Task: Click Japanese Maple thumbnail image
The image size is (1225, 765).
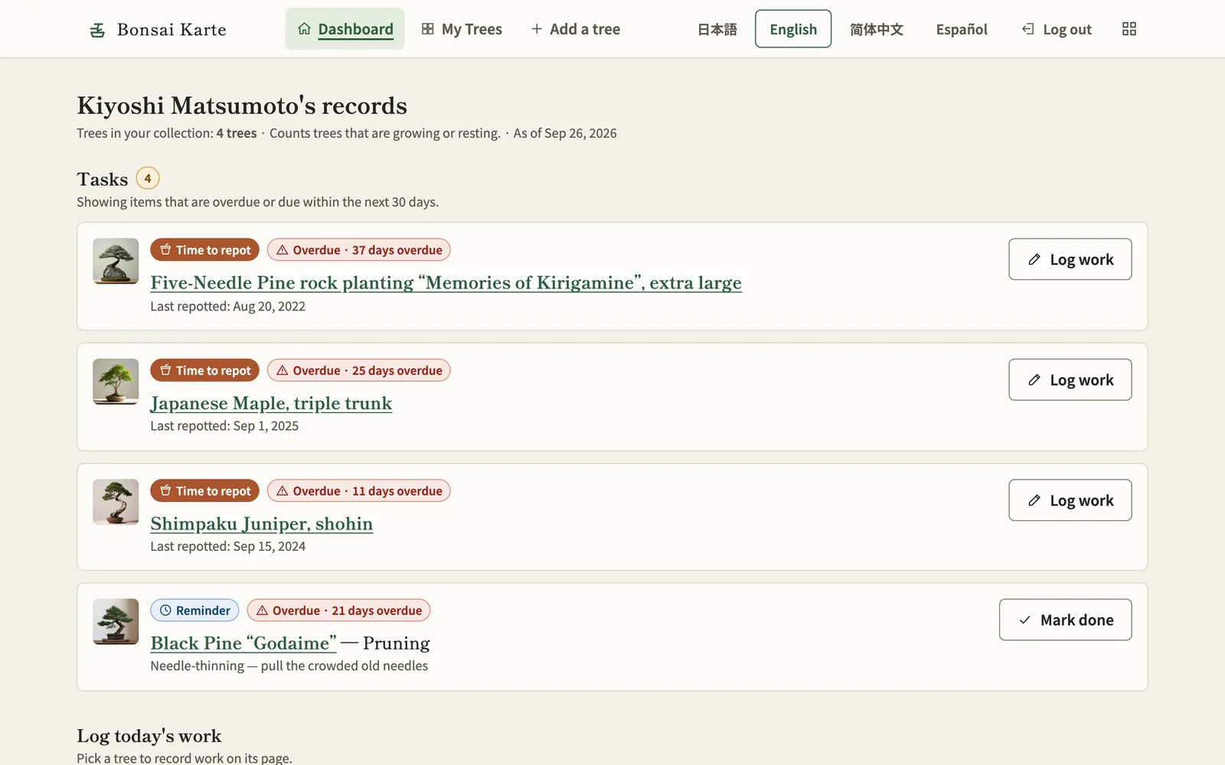Action: (x=116, y=382)
